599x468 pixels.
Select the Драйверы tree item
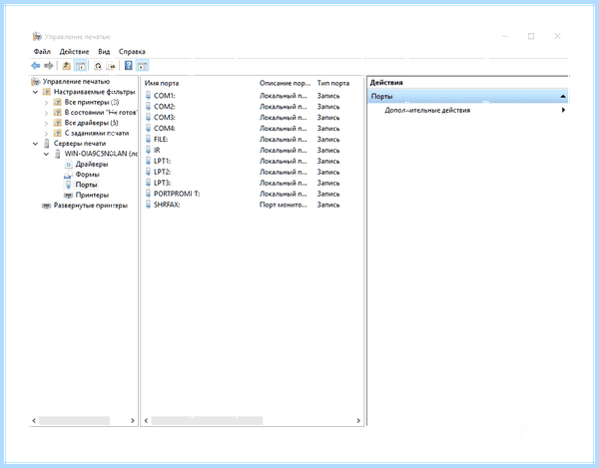pos(92,164)
